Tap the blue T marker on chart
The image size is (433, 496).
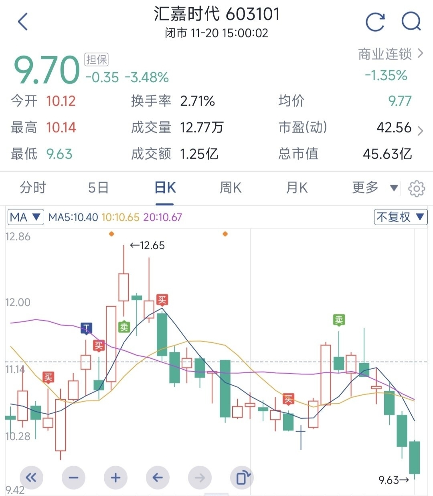click(x=86, y=328)
